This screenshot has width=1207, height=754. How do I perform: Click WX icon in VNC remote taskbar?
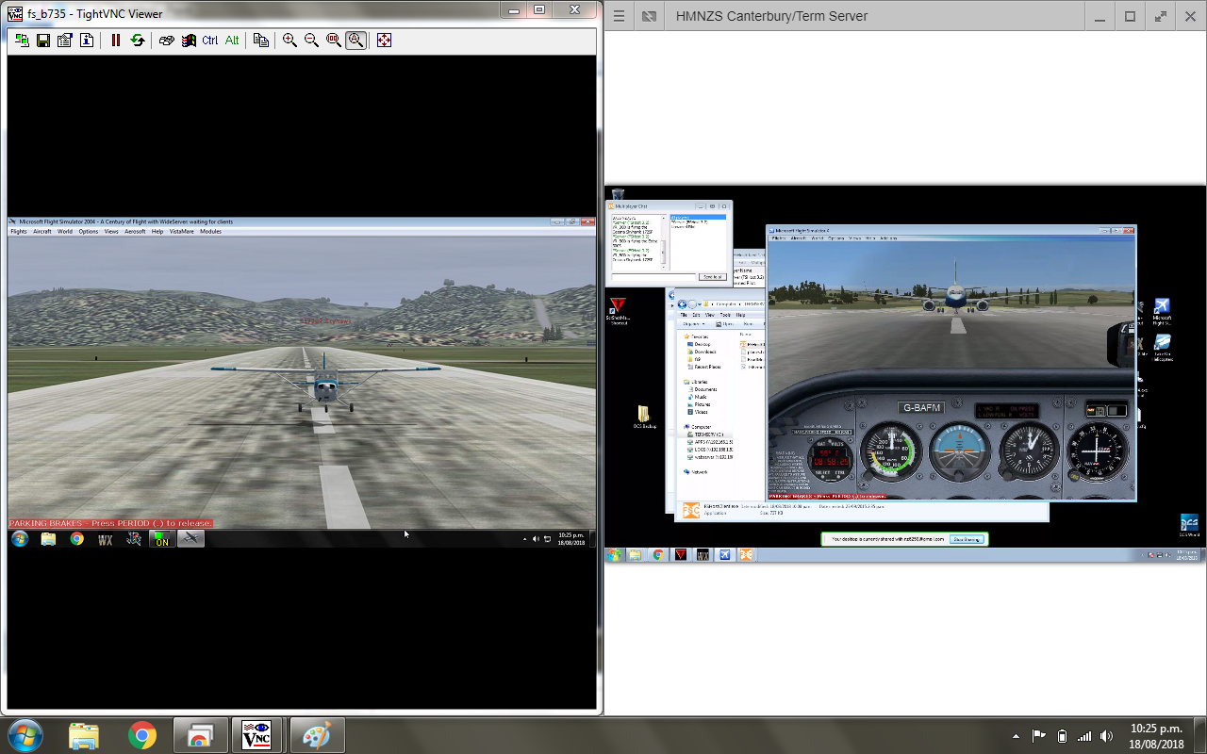105,540
